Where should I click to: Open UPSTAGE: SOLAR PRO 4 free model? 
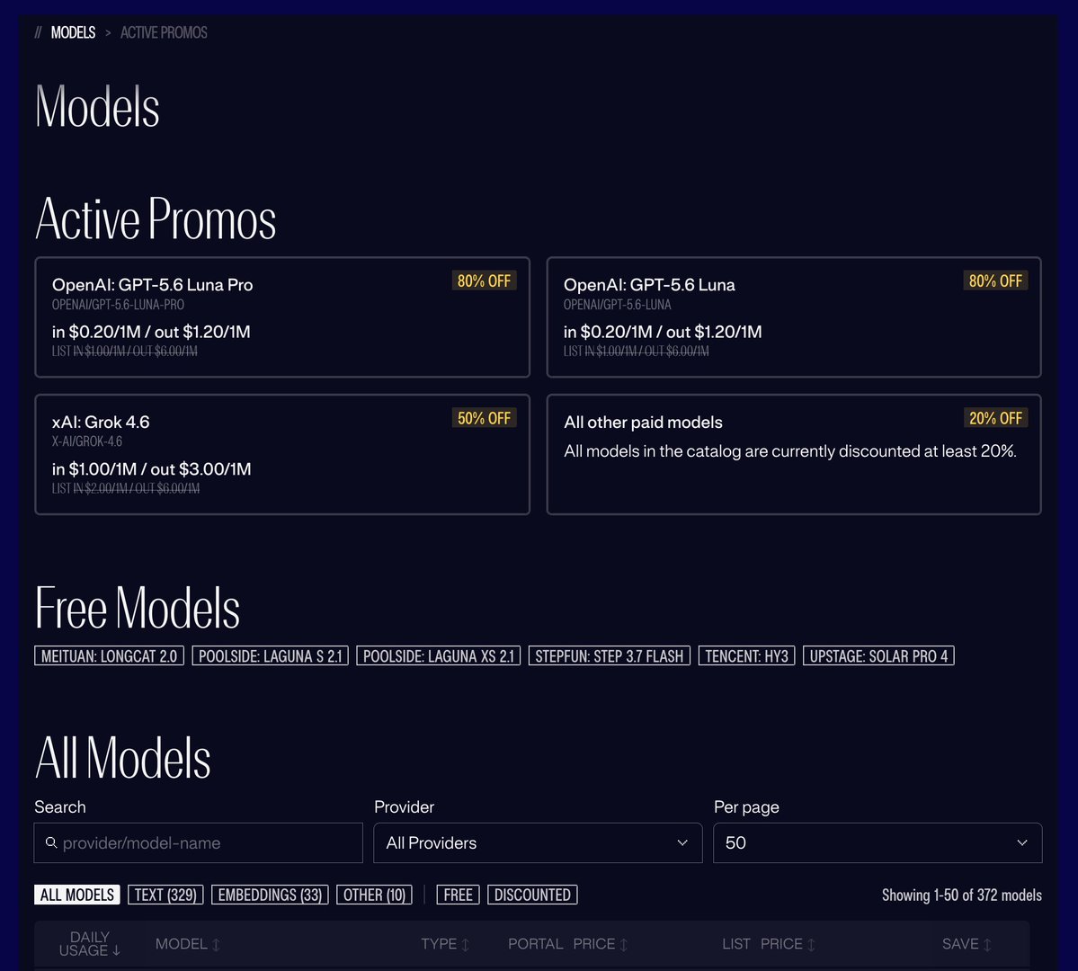[x=878, y=656]
